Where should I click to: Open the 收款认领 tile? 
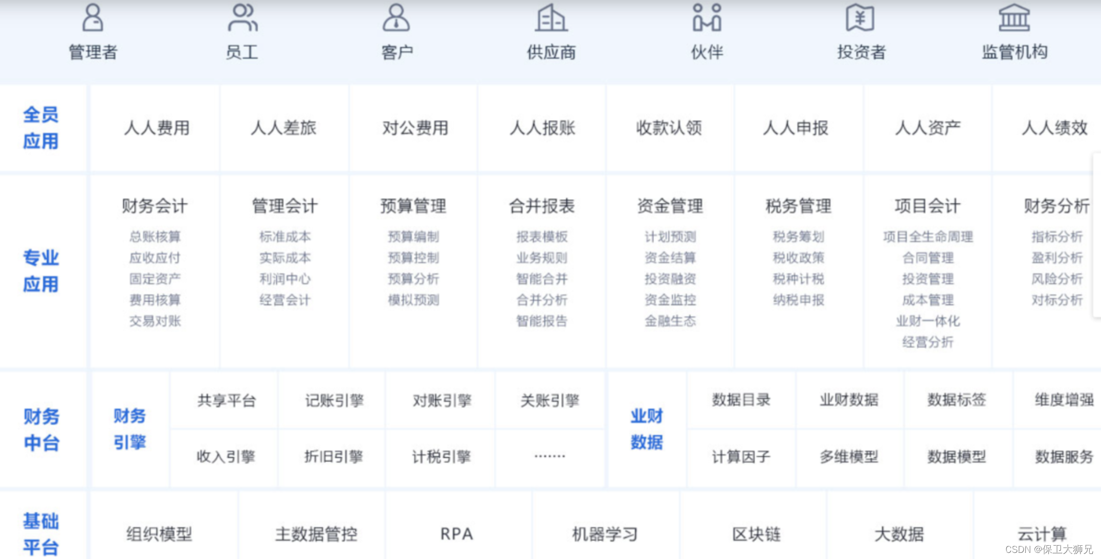pos(669,128)
